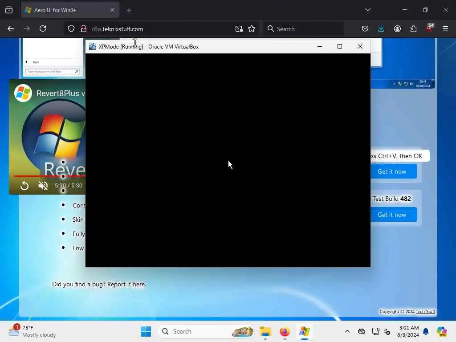Unmute the Revert8Plus video
The width and height of the screenshot is (456, 342).
43,186
